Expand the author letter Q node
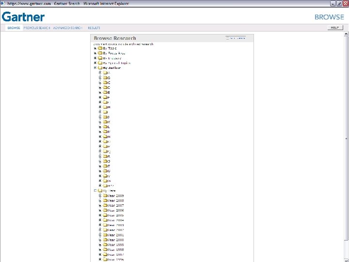The width and height of the screenshot is (349, 262). (x=100, y=151)
